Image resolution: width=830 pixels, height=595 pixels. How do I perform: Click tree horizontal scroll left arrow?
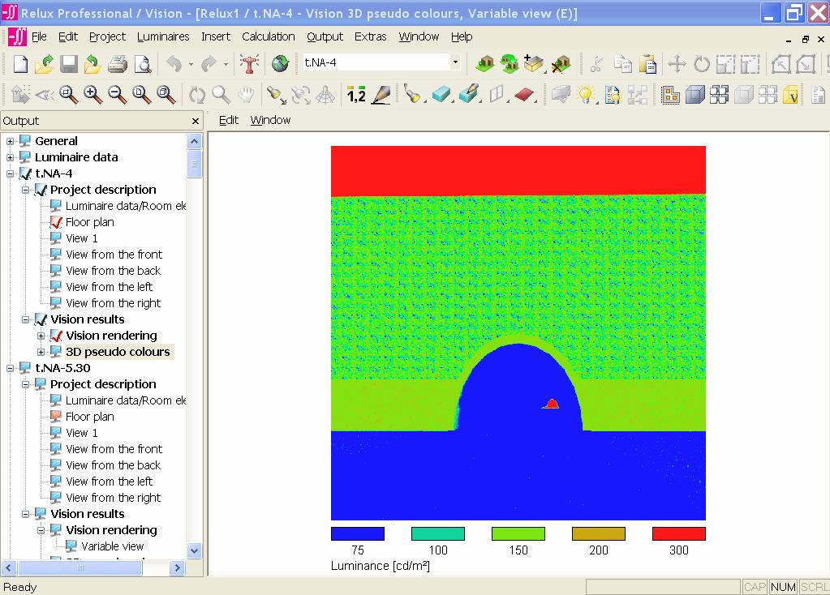(8, 568)
